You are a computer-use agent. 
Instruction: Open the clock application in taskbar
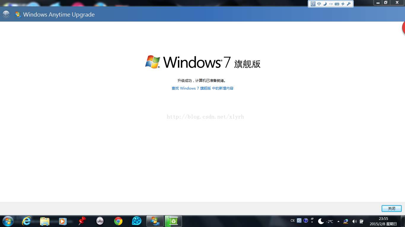(100, 221)
